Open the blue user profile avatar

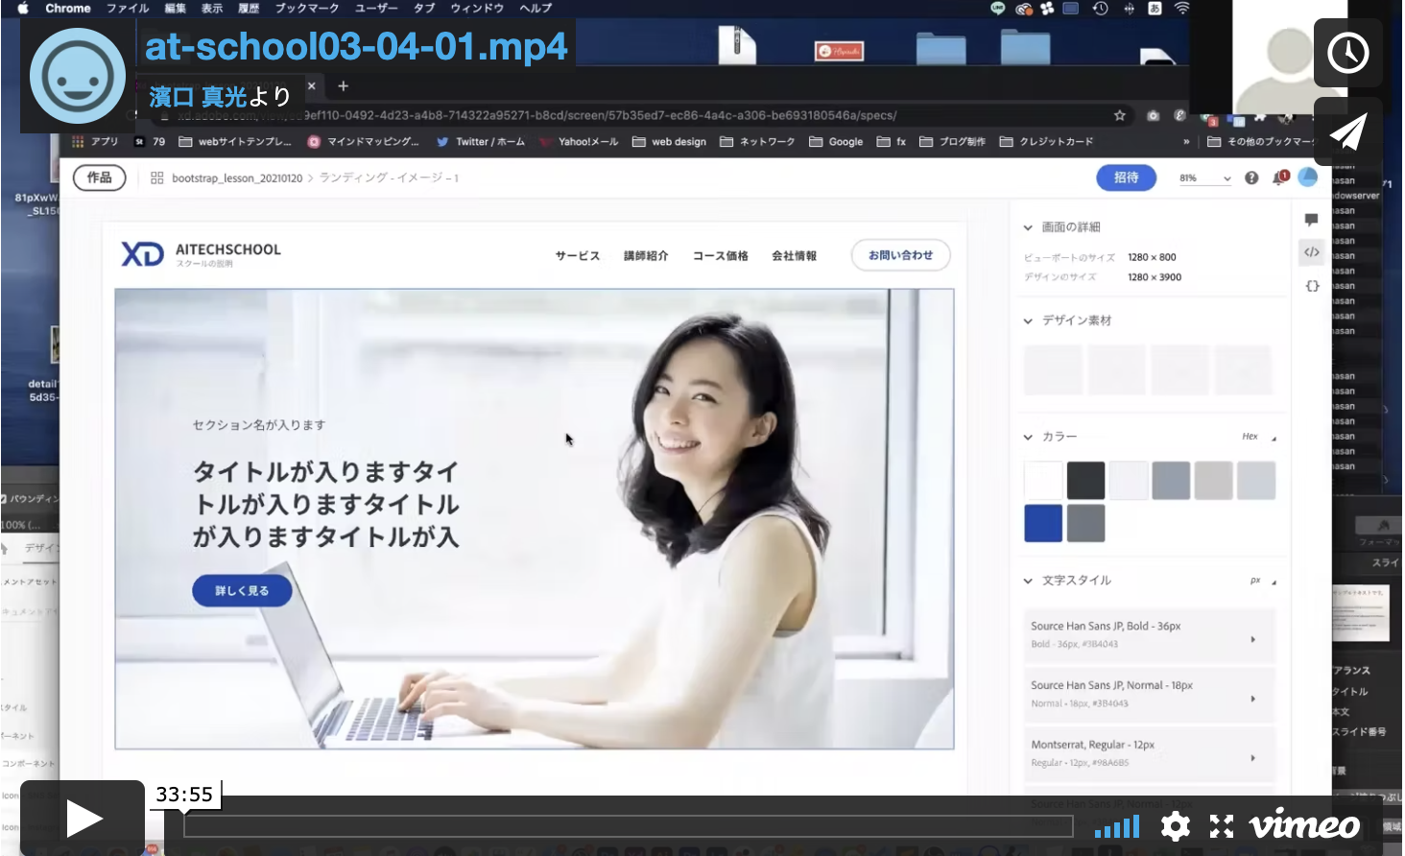[x=1307, y=178]
